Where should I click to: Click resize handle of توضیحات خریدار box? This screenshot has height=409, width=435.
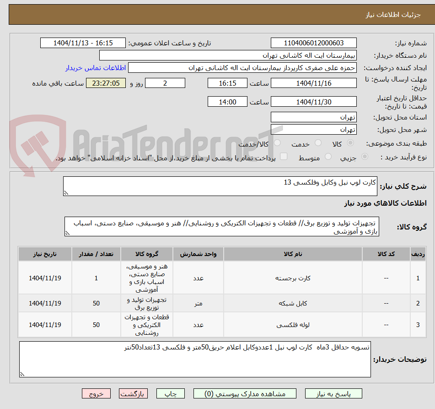click(22, 374)
